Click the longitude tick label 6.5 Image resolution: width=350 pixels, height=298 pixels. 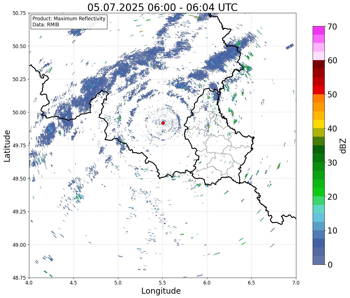(x=252, y=283)
